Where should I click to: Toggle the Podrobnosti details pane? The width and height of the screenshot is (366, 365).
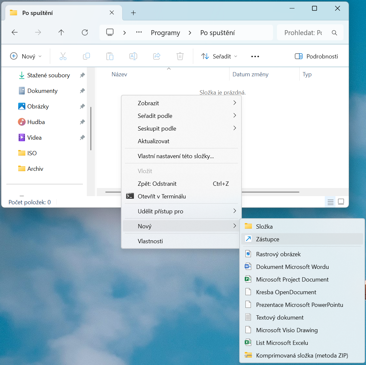[x=316, y=56]
